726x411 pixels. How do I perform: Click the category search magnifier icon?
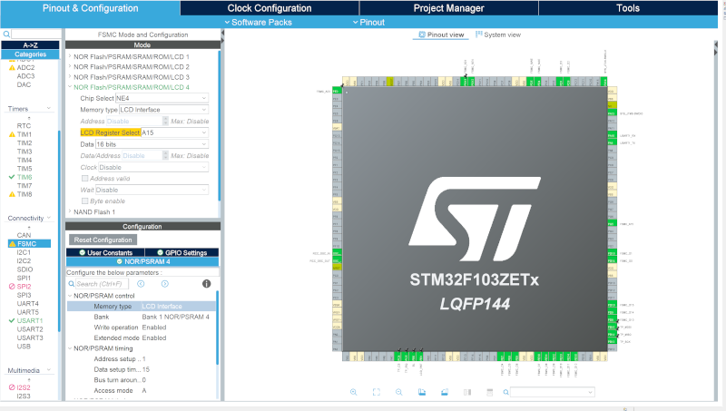(x=6, y=34)
